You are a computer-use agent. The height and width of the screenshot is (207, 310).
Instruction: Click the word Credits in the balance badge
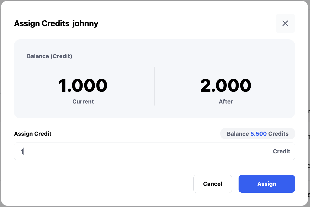278,134
